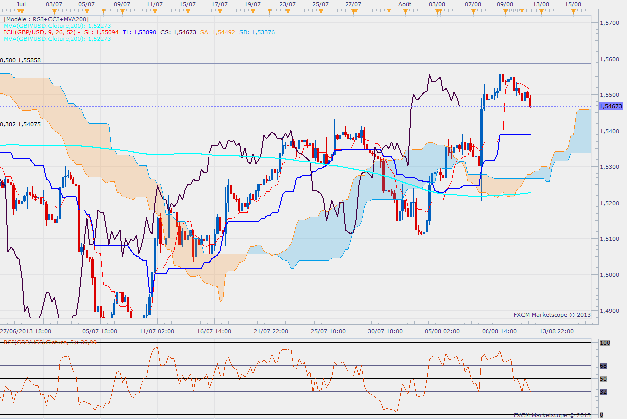Click the orange day marker under 03/07
Screen dimensions: 627x419
(54, 11)
